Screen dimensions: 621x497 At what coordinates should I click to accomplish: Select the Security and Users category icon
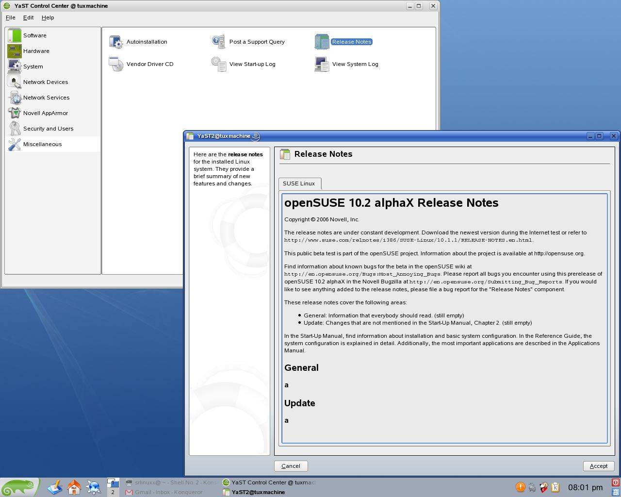15,129
